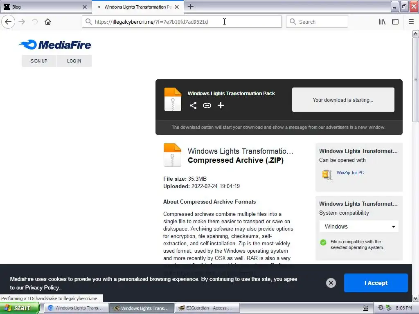
Task: Click the vertical scrollbar thumb
Action: [x=415, y=80]
